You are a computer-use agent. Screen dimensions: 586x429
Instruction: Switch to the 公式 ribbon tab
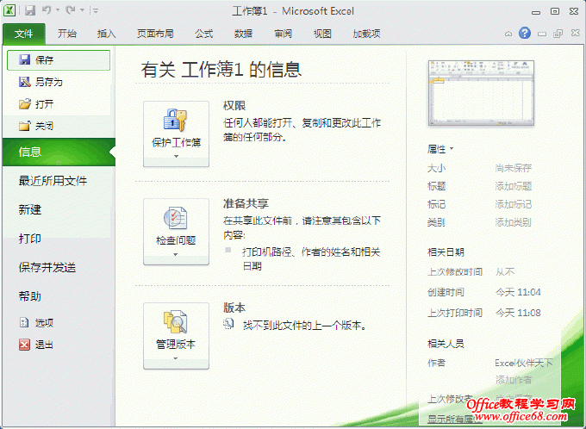(204, 34)
